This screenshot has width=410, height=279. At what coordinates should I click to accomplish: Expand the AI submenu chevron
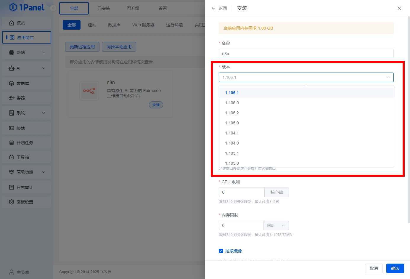point(44,68)
